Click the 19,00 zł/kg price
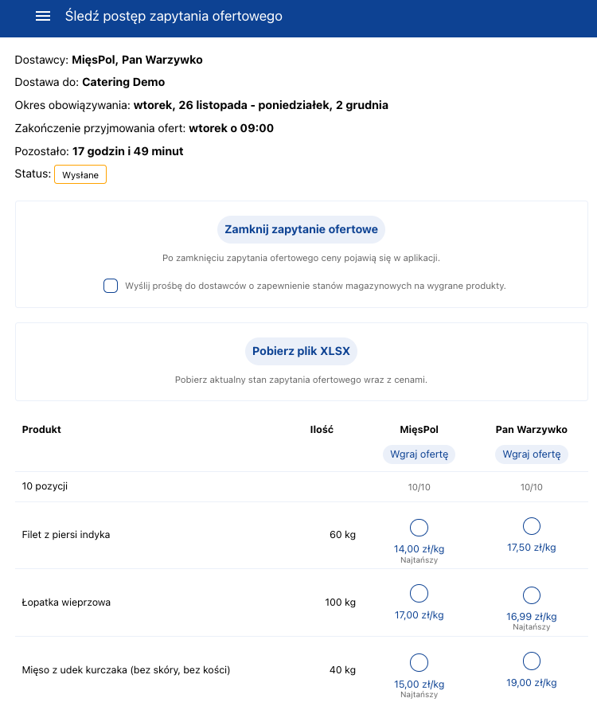This screenshot has height=702, width=597. (531, 683)
